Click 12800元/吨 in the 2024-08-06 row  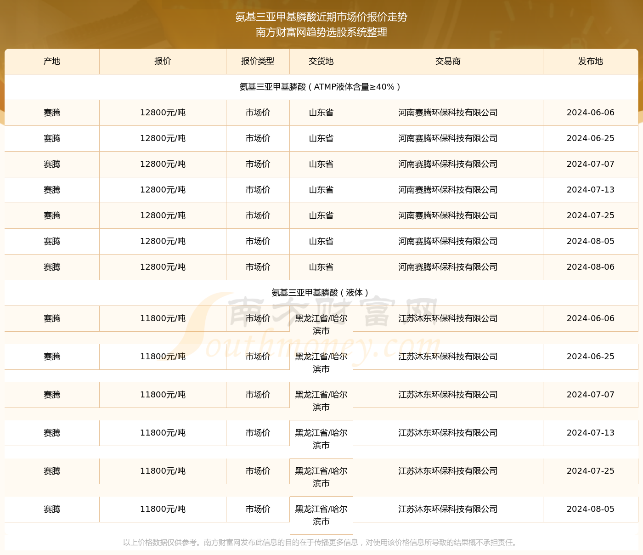click(163, 267)
